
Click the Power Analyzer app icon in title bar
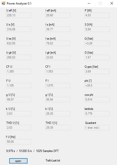click(x=3, y=3)
